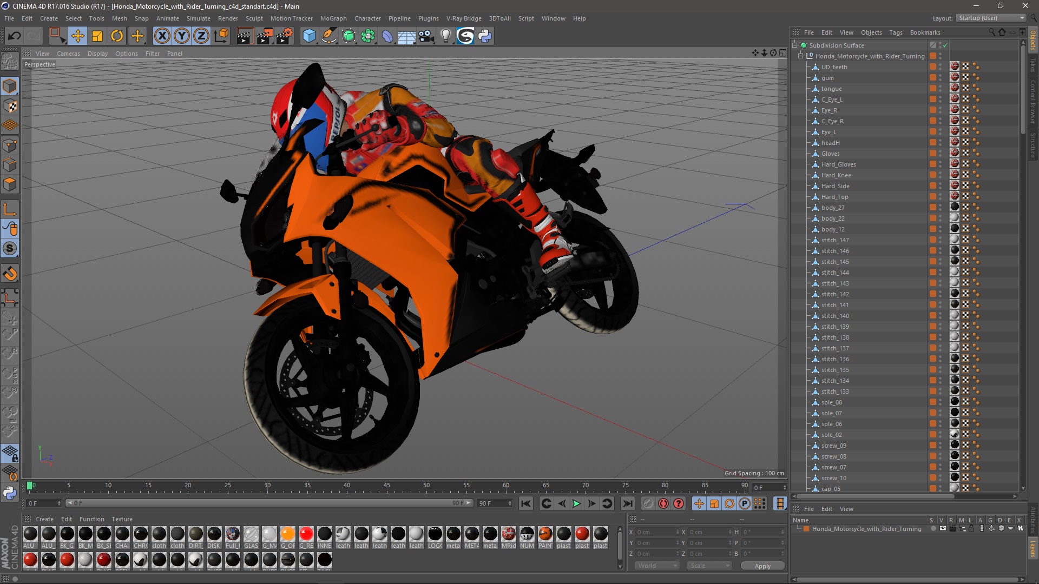Viewport: 1039px width, 584px height.
Task: Collapse Honda_Motorcycle_with_Rider_Turning null
Action: (801, 56)
